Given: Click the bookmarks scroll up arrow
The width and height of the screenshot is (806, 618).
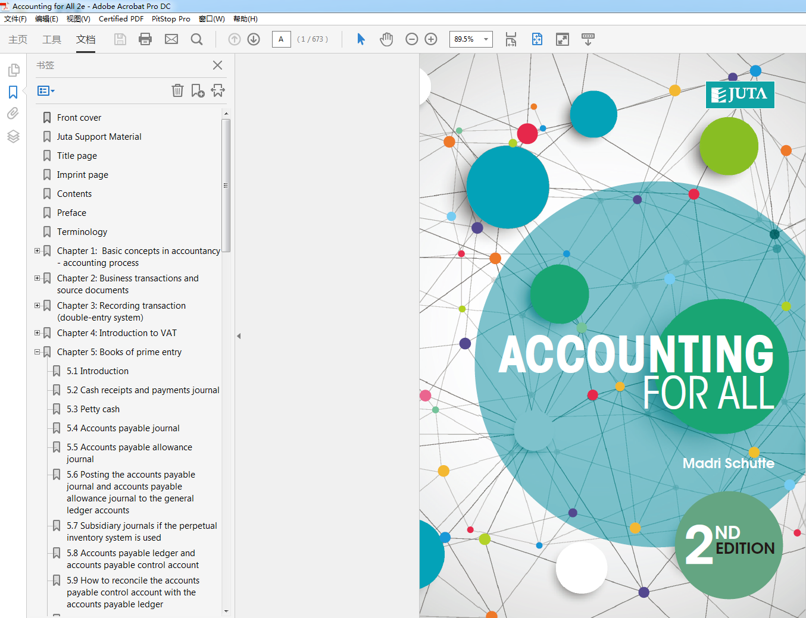Looking at the screenshot, I should (x=226, y=113).
